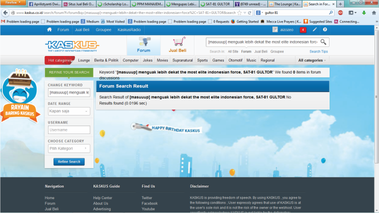Click the green downloads arrow icon
Viewport: 379px width, 213px height.
[x=364, y=12]
